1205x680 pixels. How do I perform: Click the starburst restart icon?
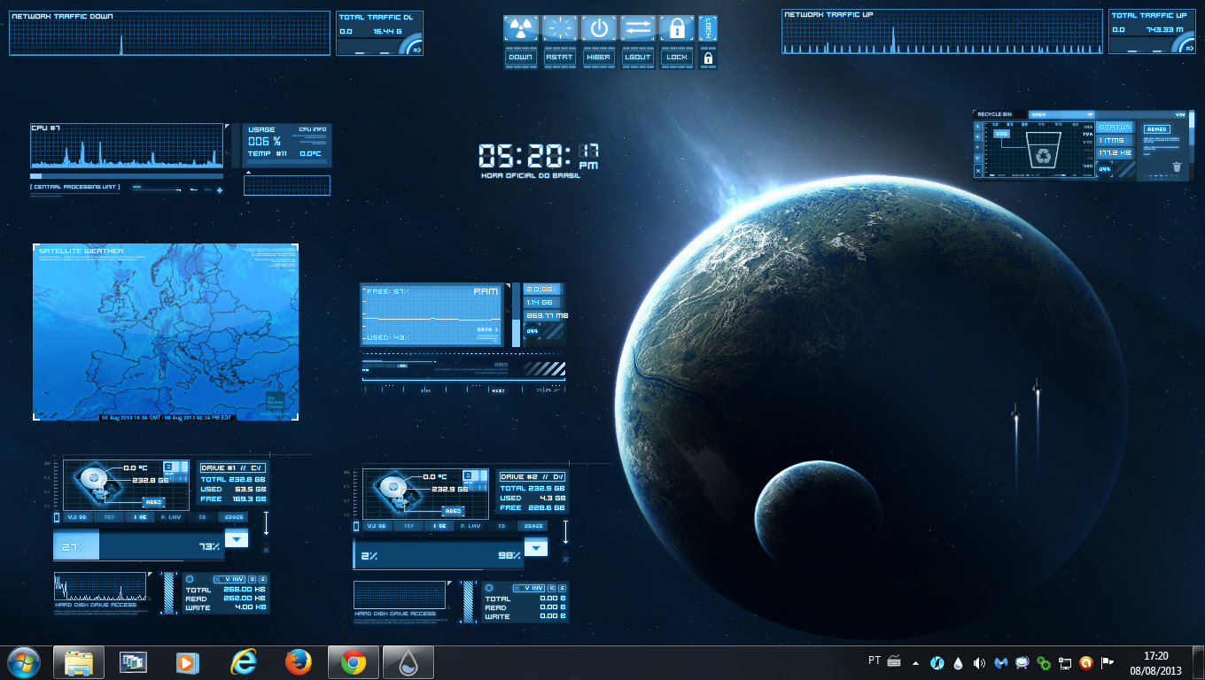(560, 28)
